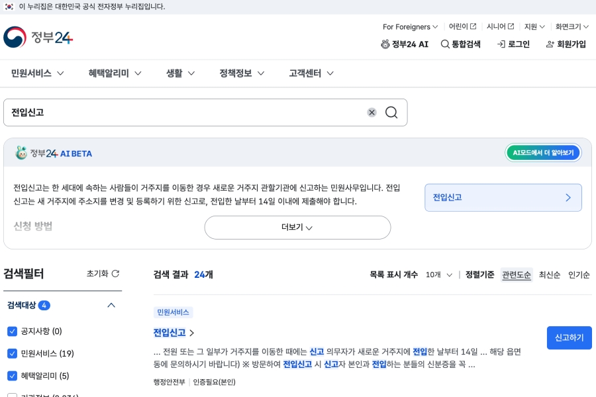Open the For Foreigners dropdown
The height and width of the screenshot is (397, 596).
tap(410, 26)
